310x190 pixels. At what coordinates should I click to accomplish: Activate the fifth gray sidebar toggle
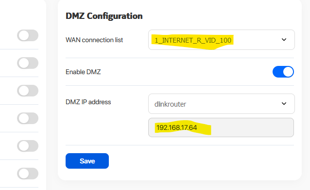[28, 146]
